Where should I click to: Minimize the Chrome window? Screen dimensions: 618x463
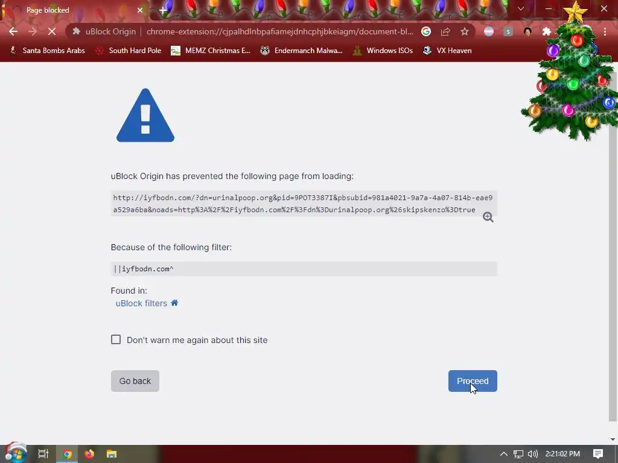[x=549, y=8]
